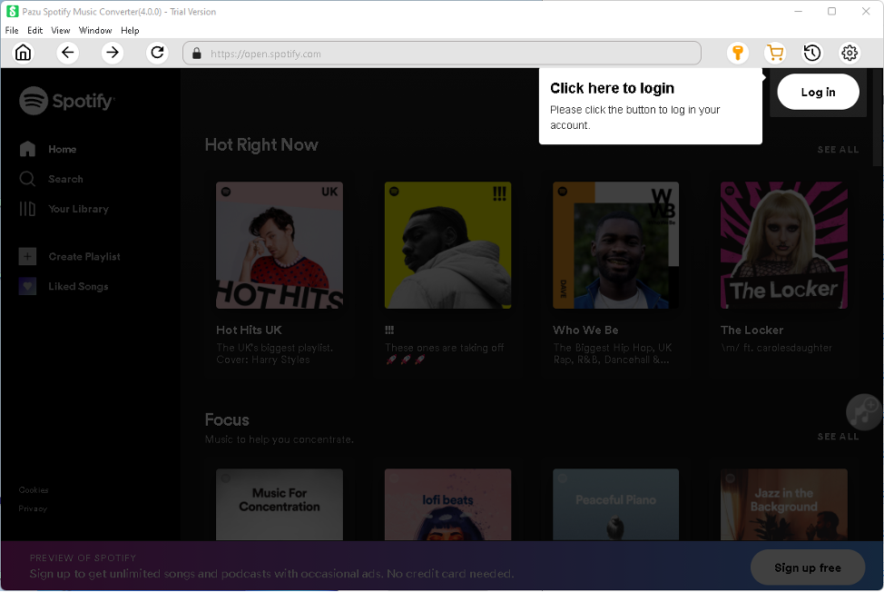The image size is (884, 592).
Task: Reload the page with the refresh icon
Action: pos(157,53)
